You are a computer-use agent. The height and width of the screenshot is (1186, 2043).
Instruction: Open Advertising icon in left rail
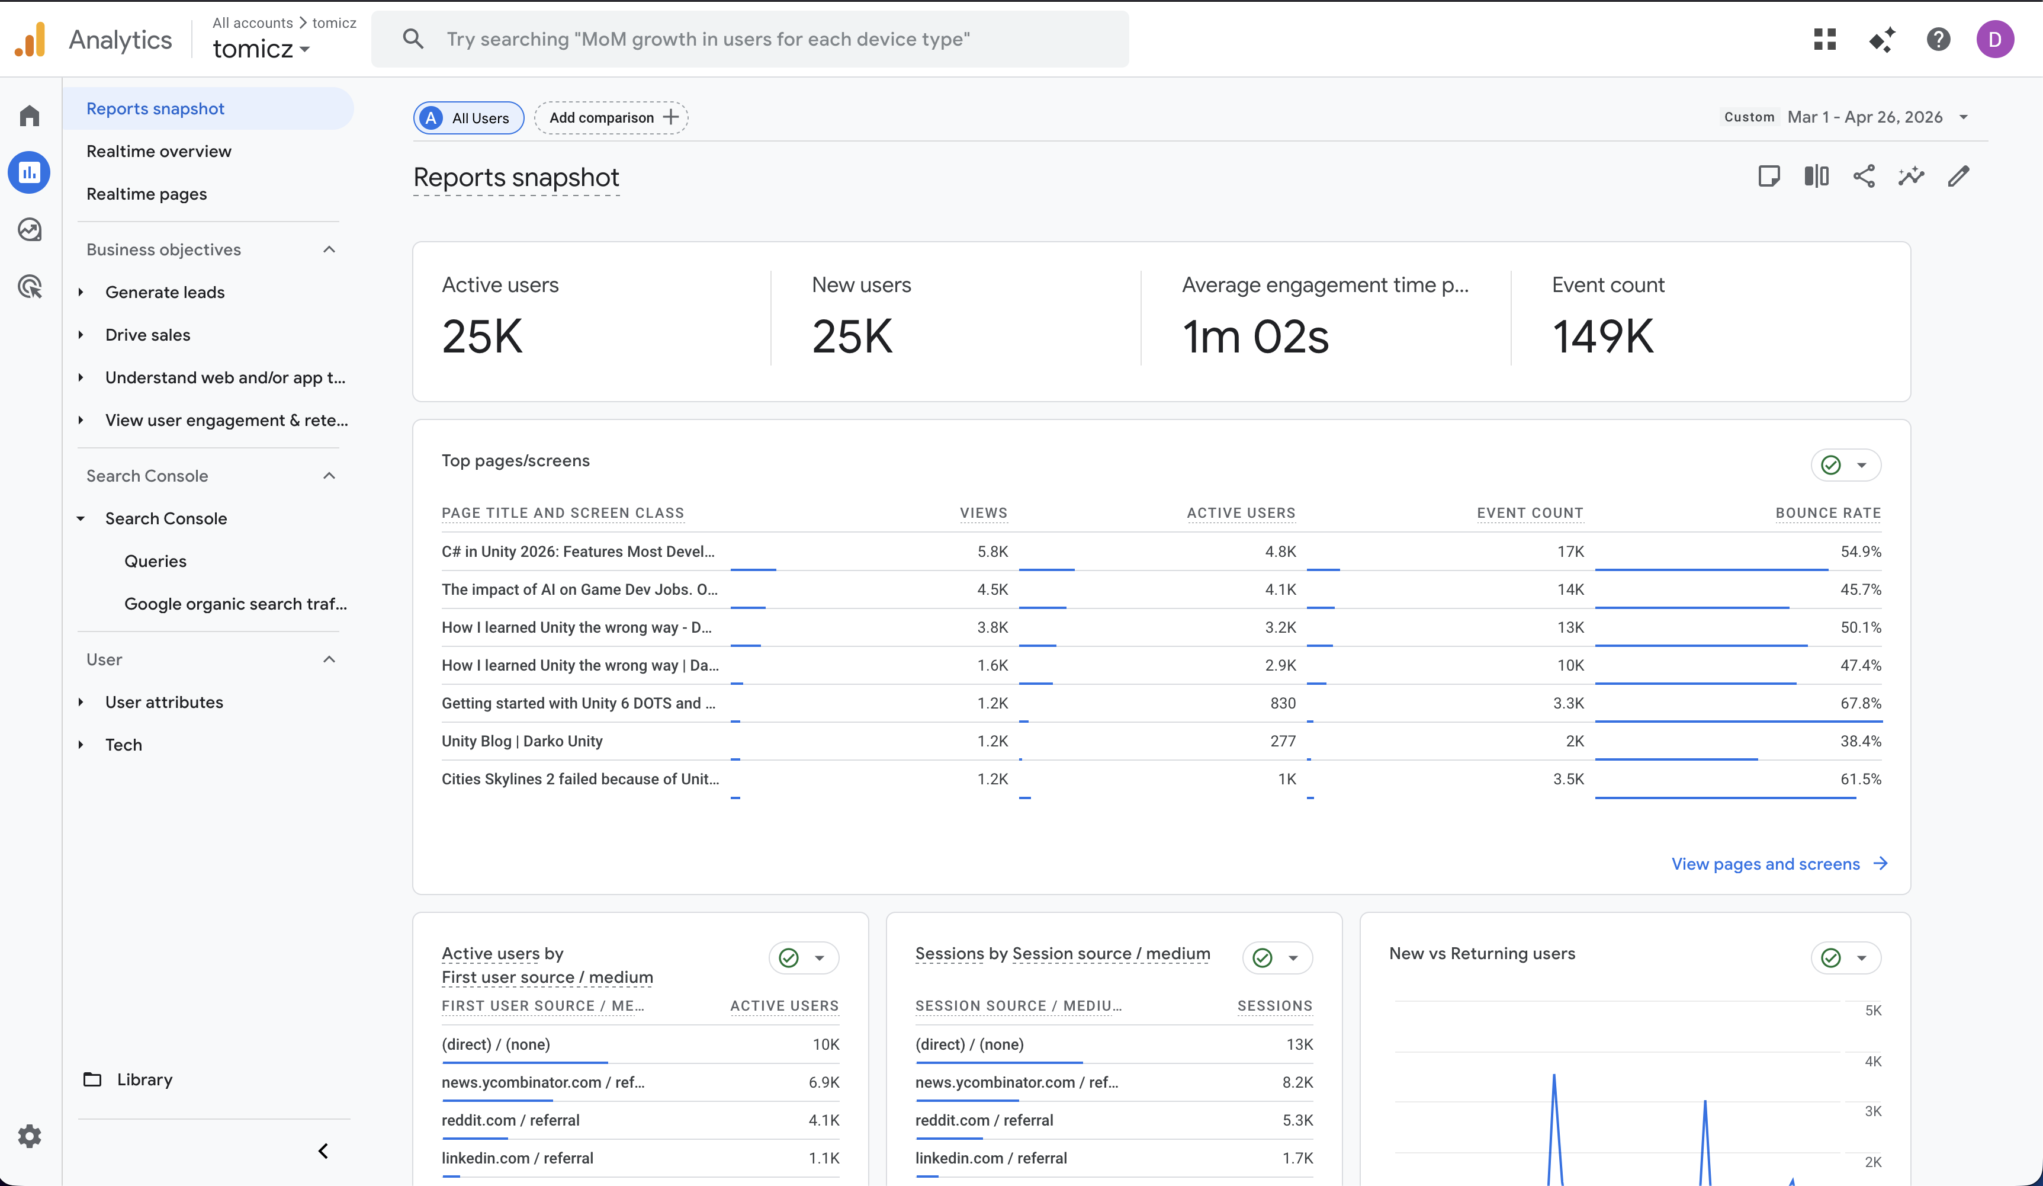(x=29, y=286)
